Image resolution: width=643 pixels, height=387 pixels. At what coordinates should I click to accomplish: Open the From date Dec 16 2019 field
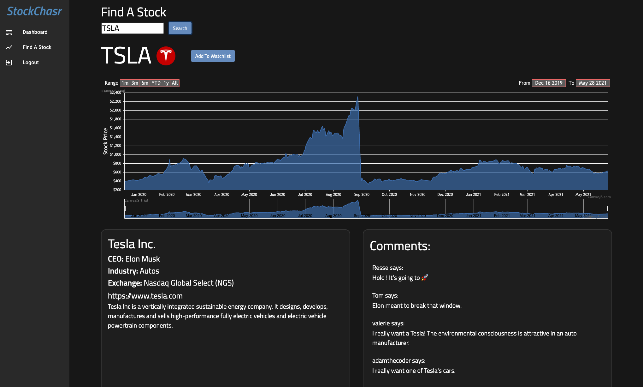coord(549,83)
